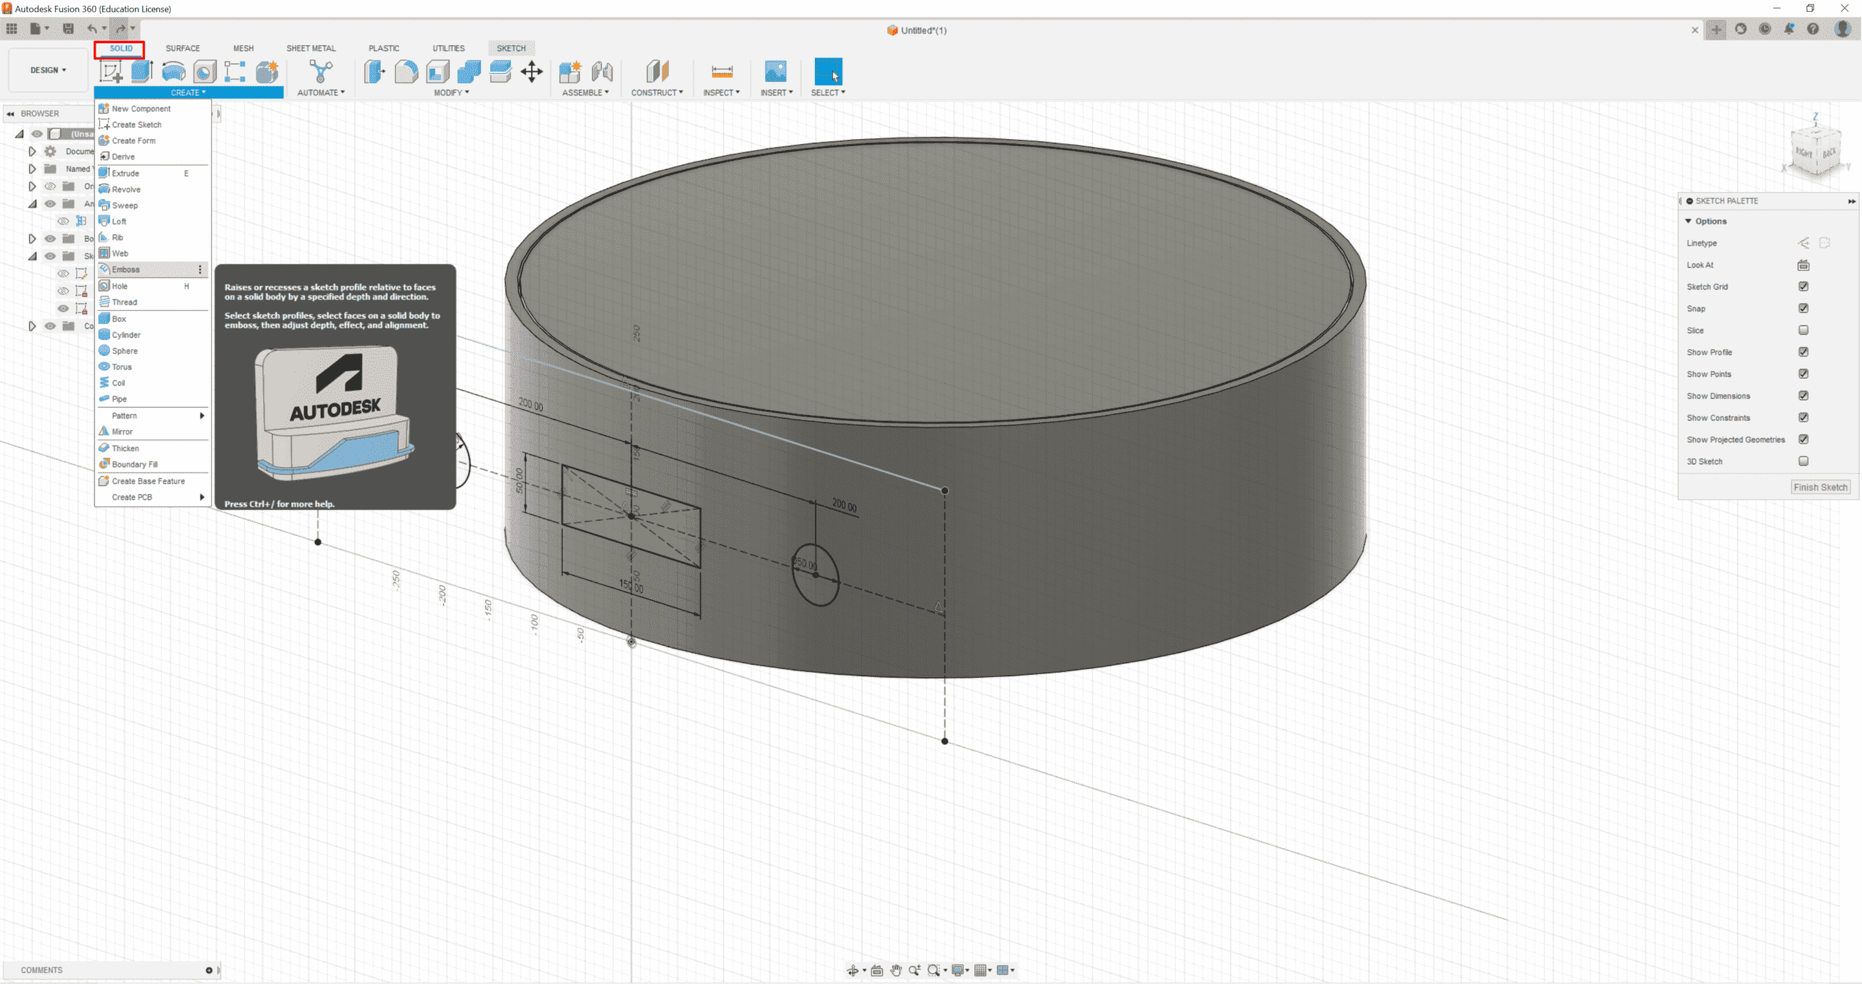
Task: Click the Combine modify icon
Action: coord(468,72)
